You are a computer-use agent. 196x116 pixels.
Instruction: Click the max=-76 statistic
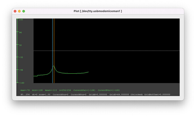(25, 90)
